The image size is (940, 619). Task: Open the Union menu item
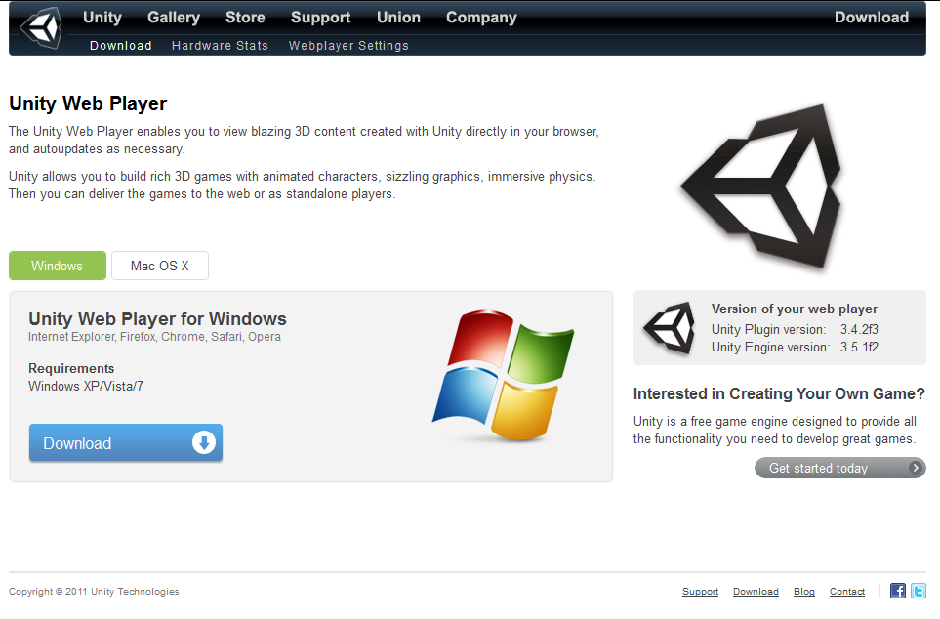pyautogui.click(x=398, y=18)
